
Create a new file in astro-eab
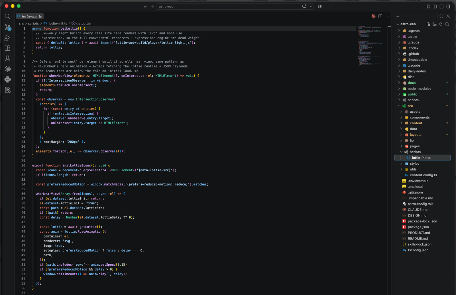point(428,24)
